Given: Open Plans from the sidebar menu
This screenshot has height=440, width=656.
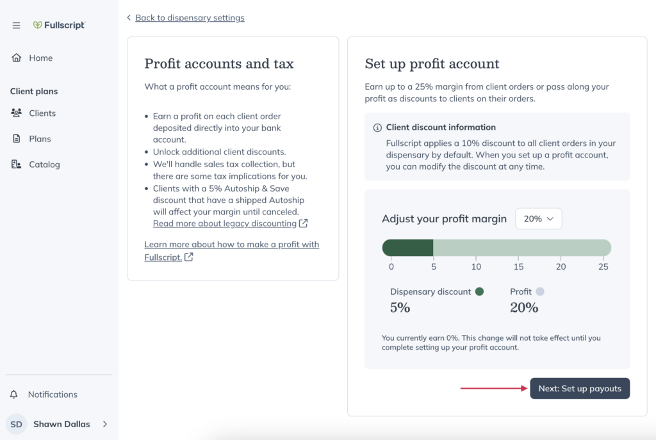Looking at the screenshot, I should coord(40,139).
